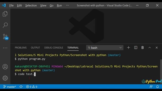Restore down the VS Code window

147,5
